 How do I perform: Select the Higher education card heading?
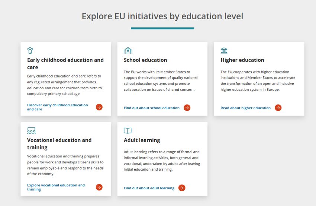pos(242,60)
